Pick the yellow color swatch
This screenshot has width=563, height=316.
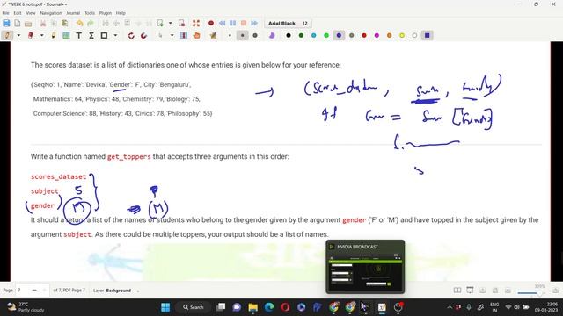coord(402,35)
